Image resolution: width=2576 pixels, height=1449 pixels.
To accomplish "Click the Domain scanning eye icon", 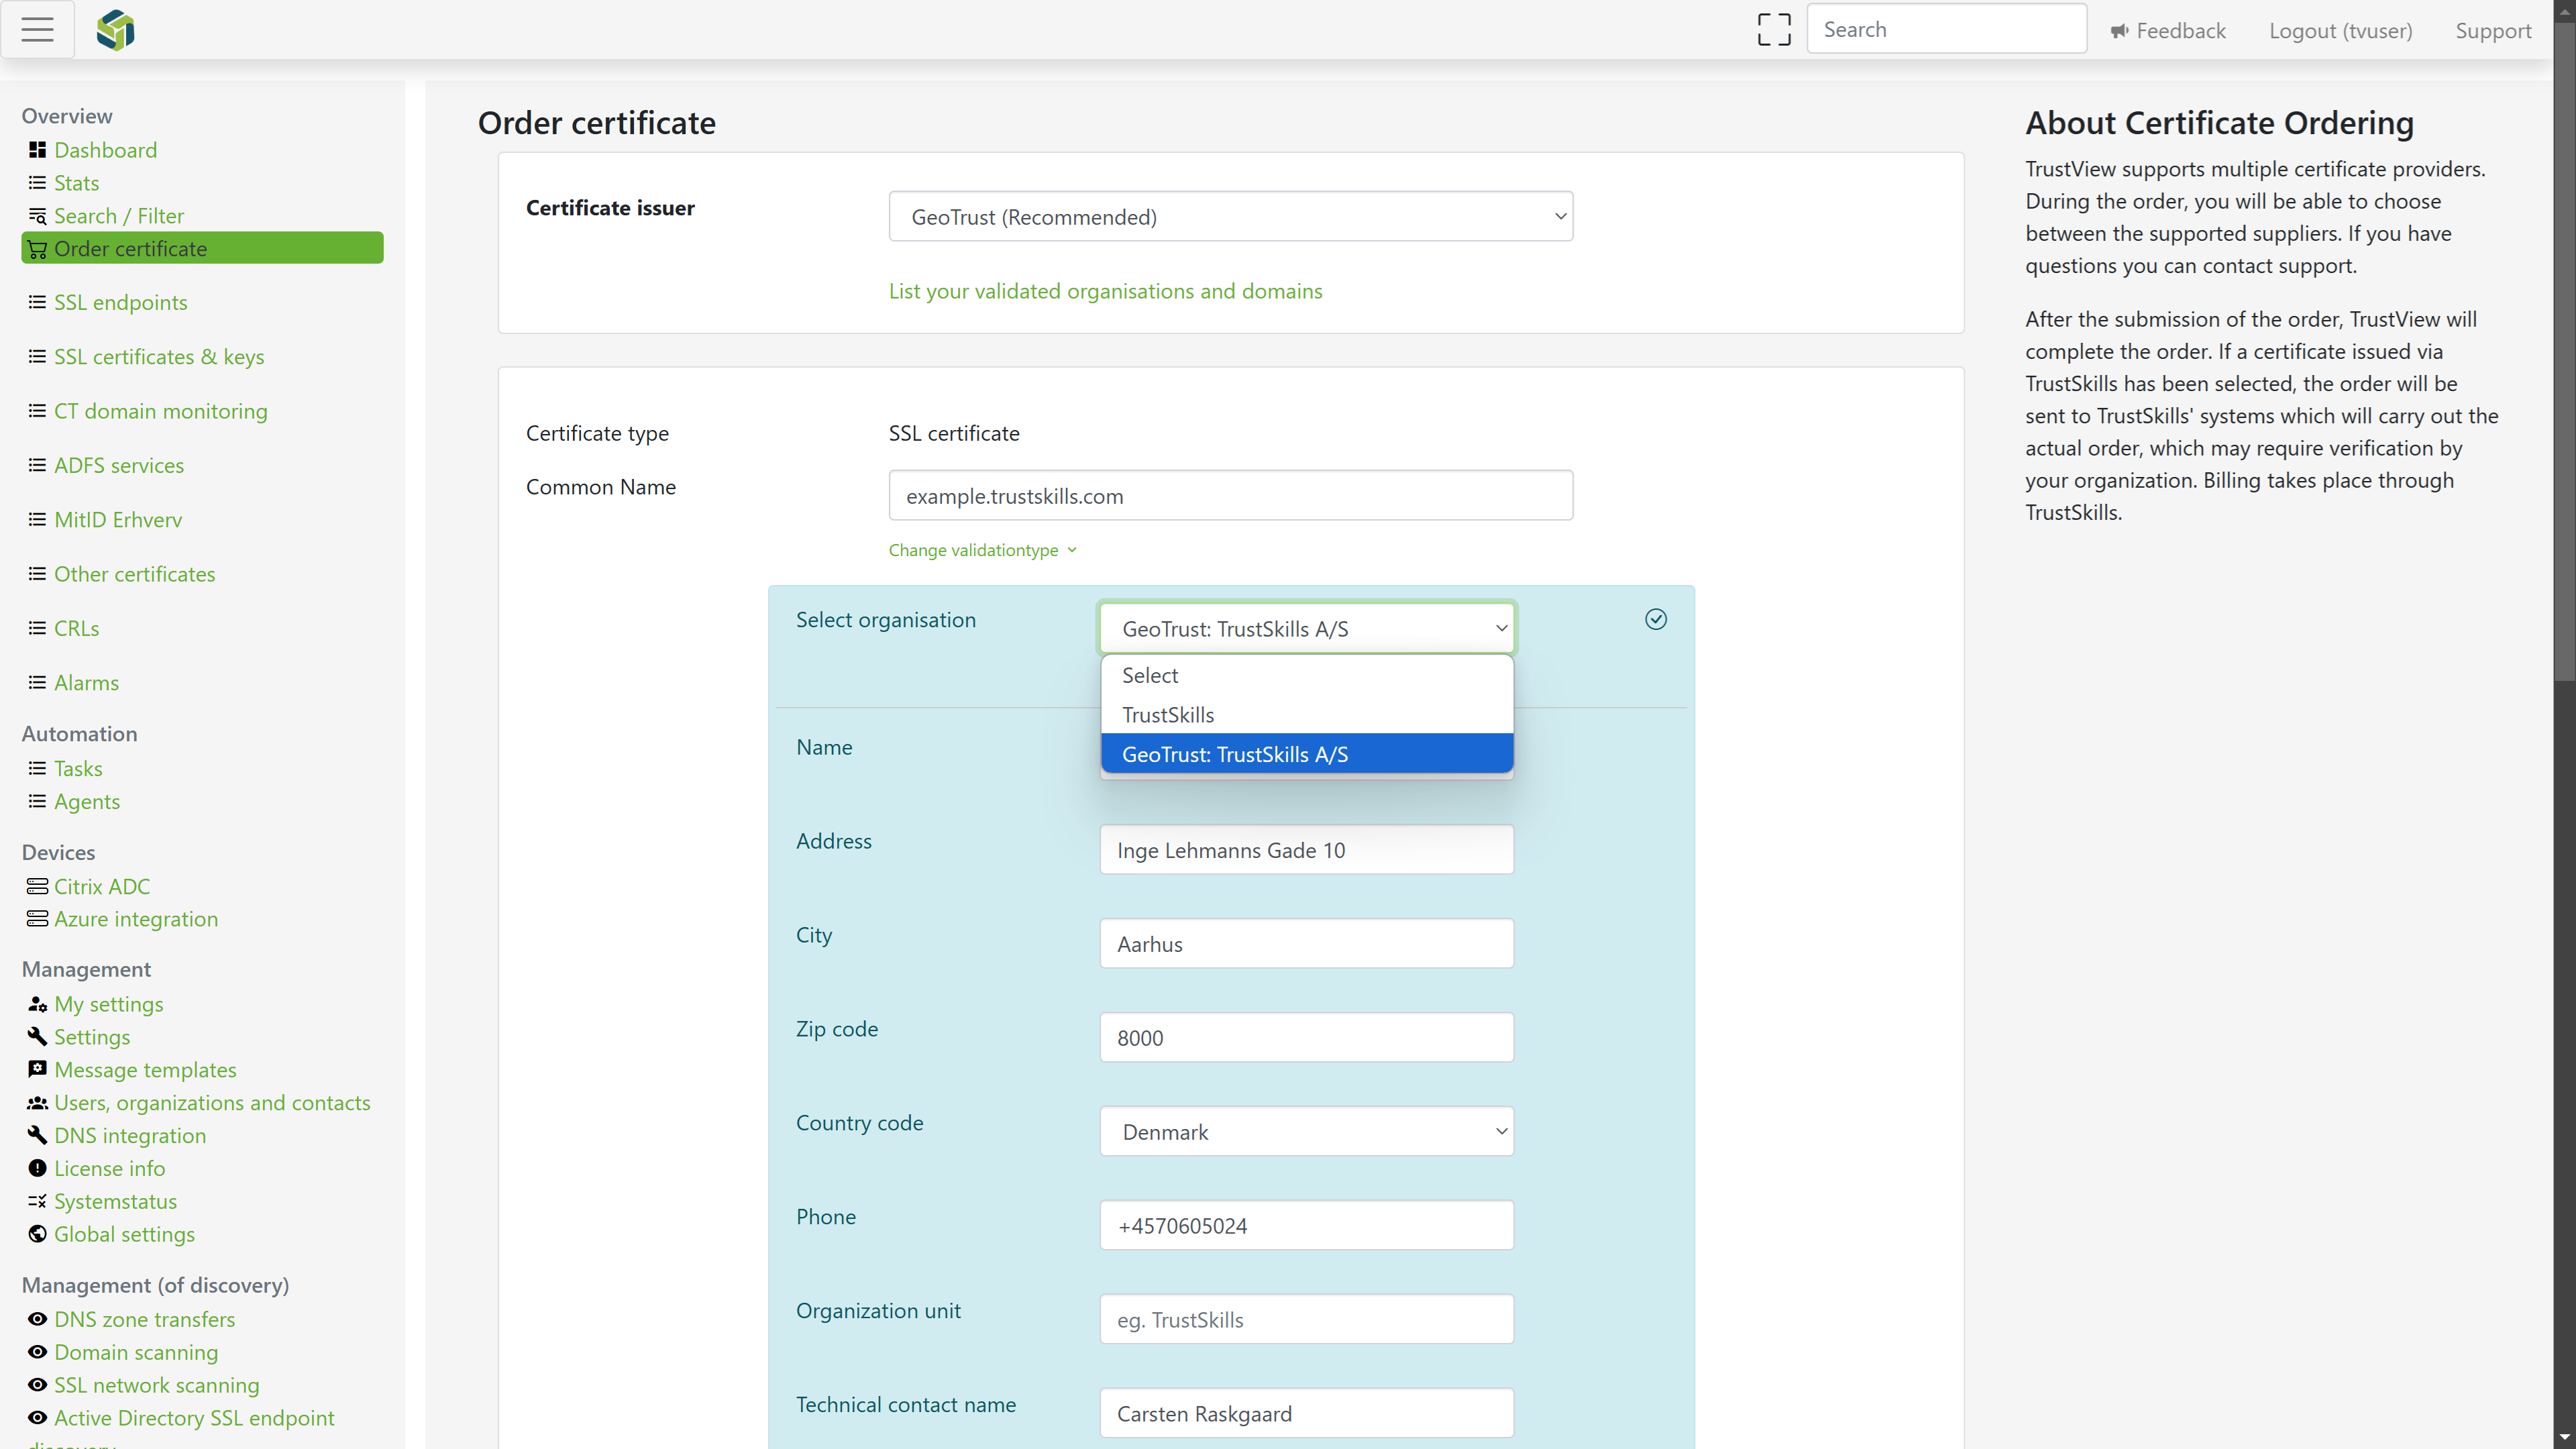I will tap(37, 1352).
